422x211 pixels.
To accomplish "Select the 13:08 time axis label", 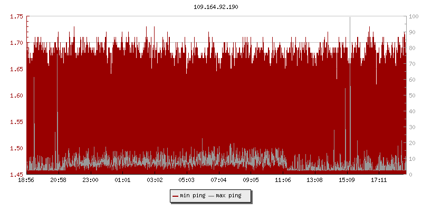I will (315, 180).
